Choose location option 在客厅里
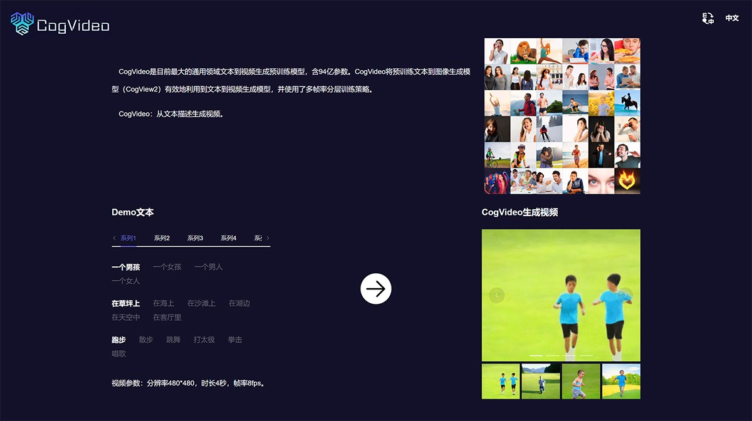This screenshot has width=752, height=421. (167, 318)
